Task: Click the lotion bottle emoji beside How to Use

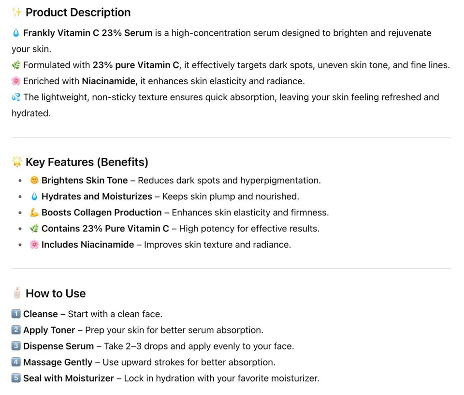Action: (17, 293)
